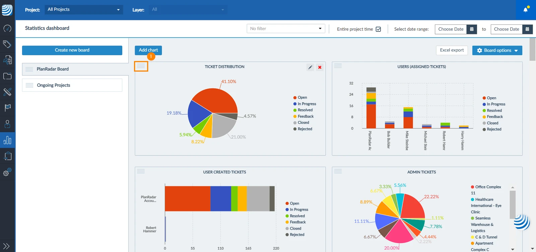Open the floating chat support widget
This screenshot has width=536, height=252.
click(x=521, y=222)
